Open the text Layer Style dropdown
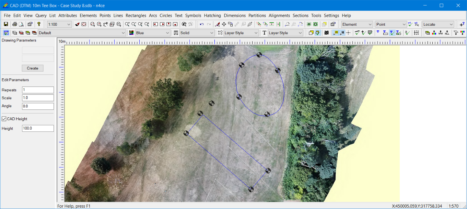467x209 pixels. (x=285, y=33)
